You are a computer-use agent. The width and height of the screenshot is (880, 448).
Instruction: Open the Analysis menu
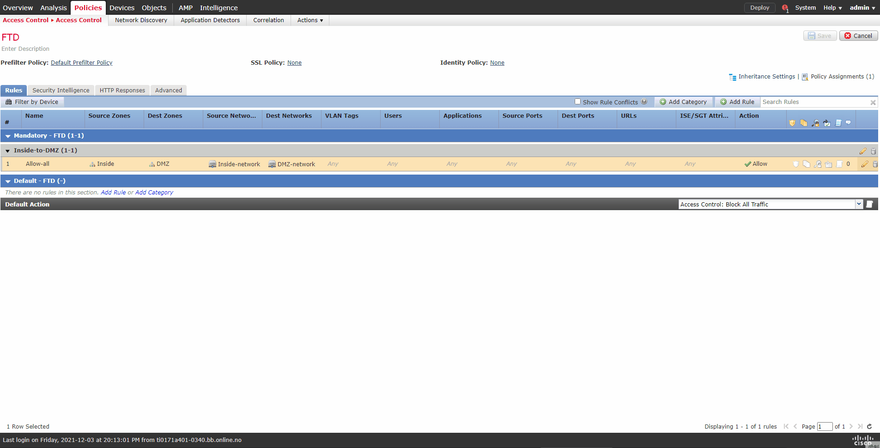click(54, 8)
